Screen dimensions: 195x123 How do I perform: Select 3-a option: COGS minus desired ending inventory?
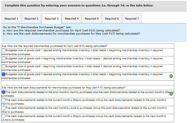(4, 50)
